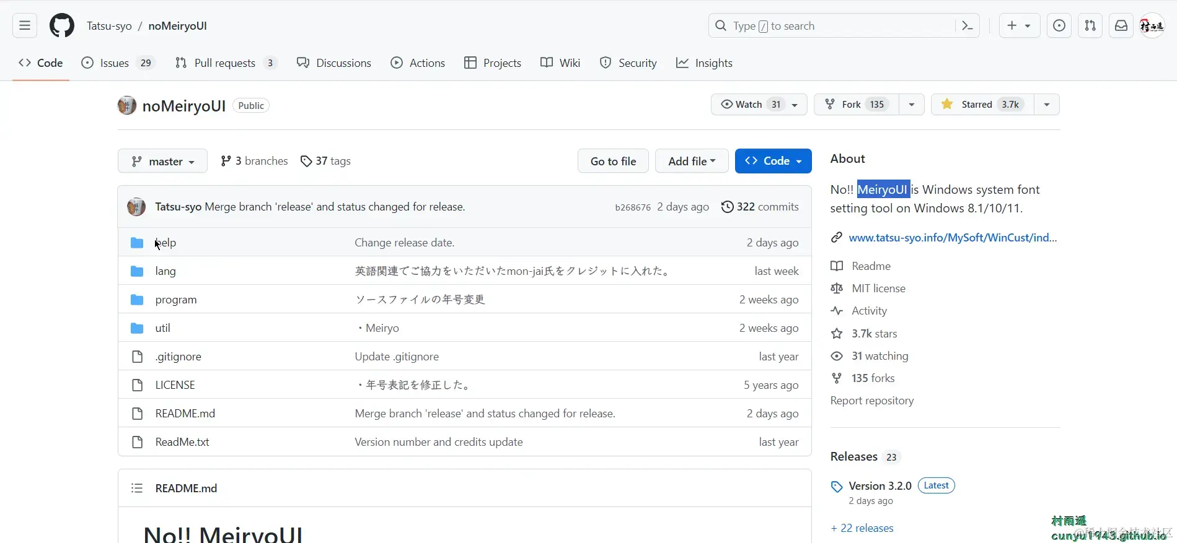
Task: Open the notifications inbox icon
Action: coord(1121,25)
